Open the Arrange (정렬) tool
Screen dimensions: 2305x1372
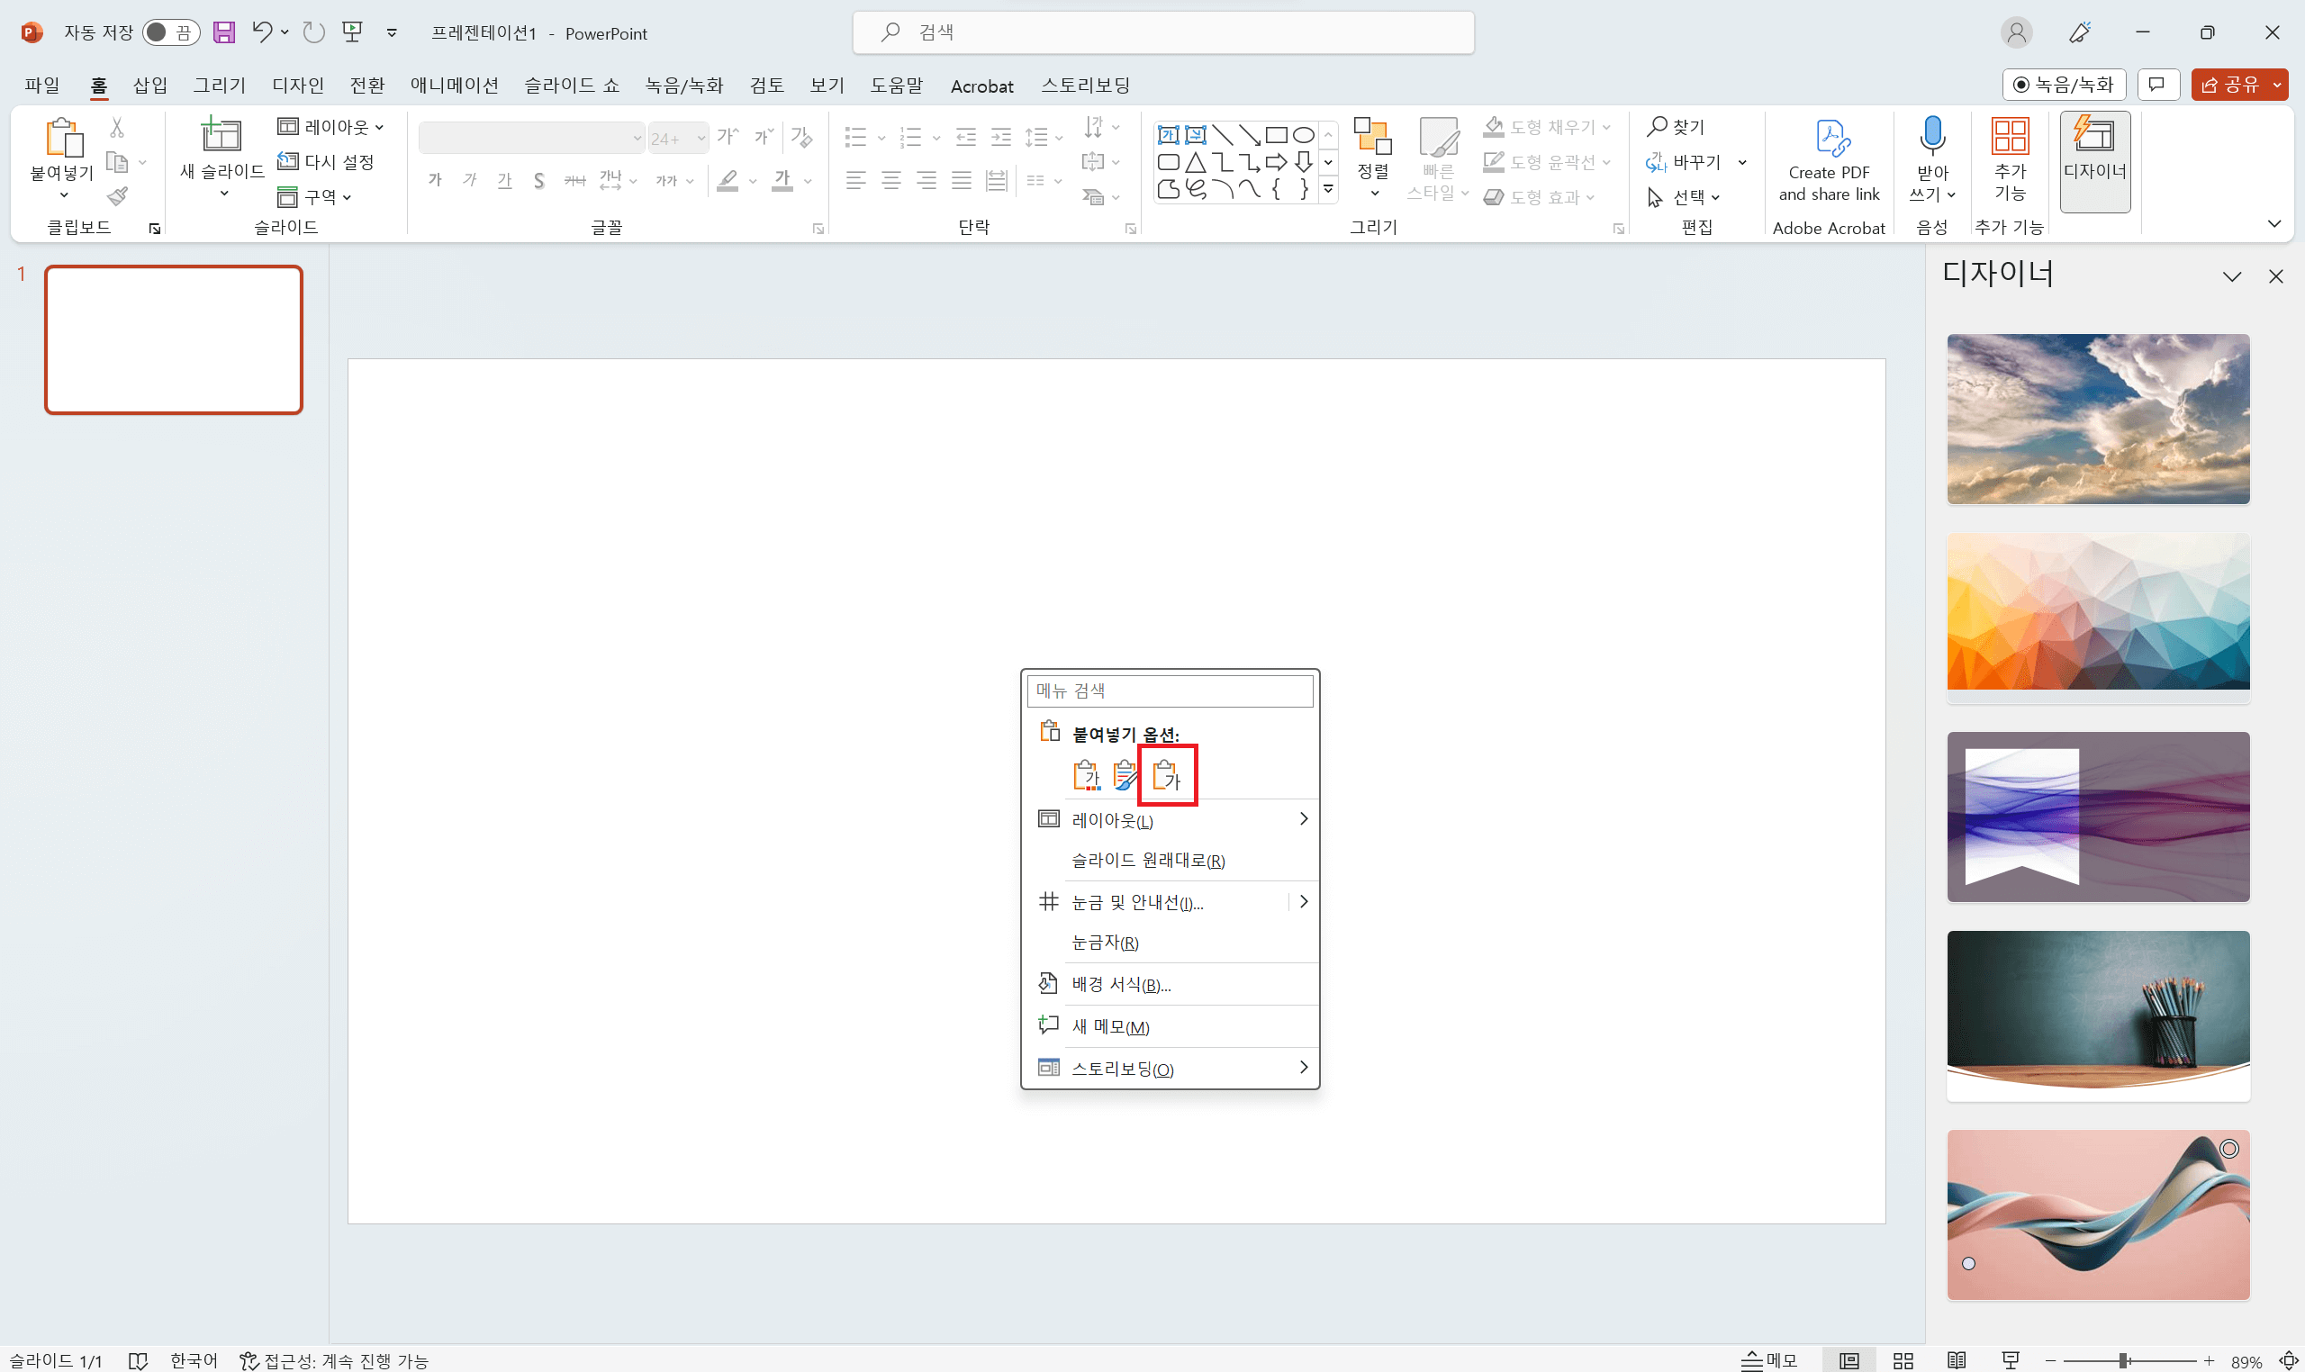pyautogui.click(x=1372, y=156)
